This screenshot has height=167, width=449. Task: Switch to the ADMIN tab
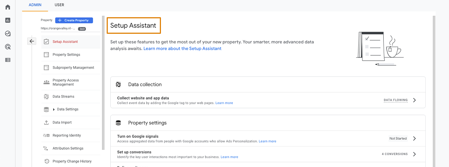tap(35, 5)
